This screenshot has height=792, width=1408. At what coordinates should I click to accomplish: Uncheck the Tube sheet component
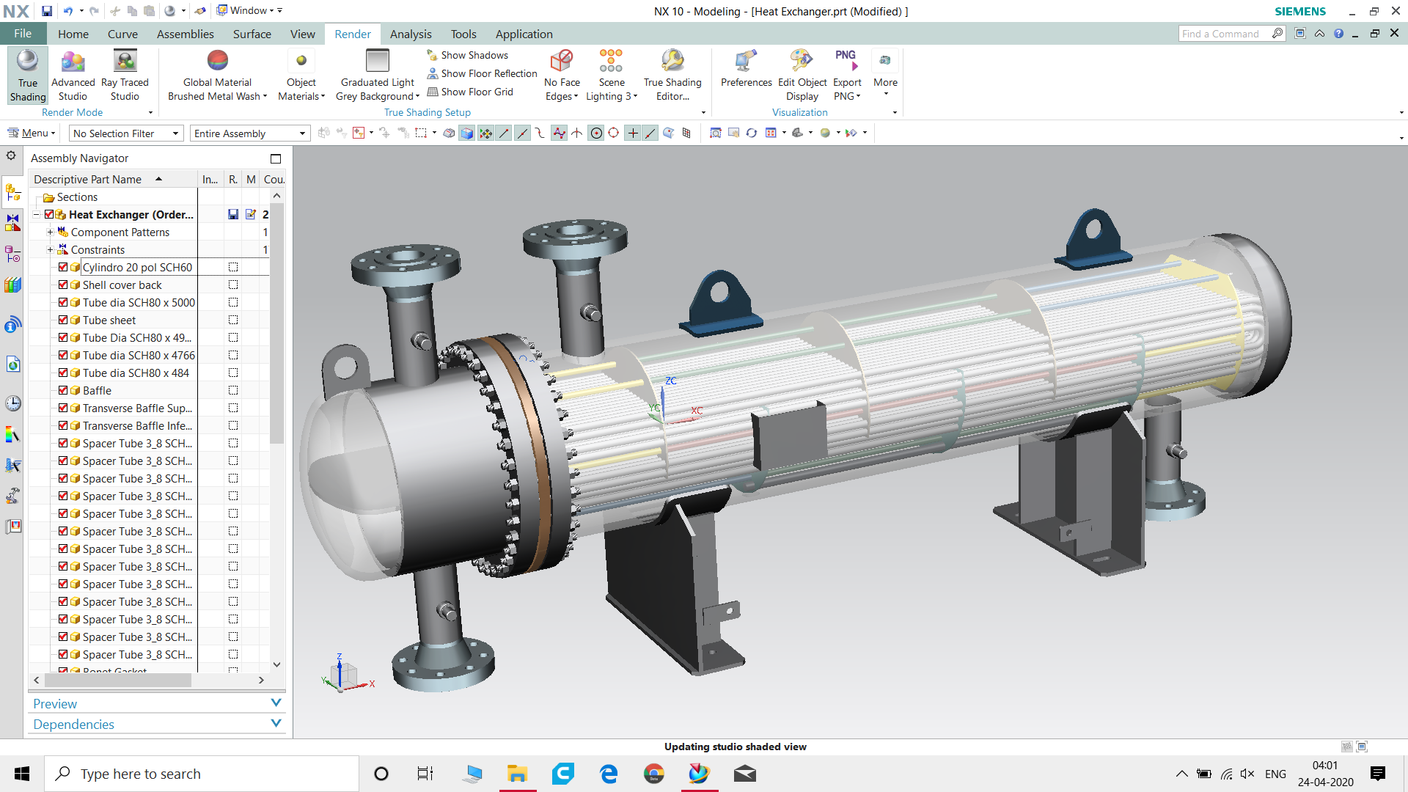63,320
